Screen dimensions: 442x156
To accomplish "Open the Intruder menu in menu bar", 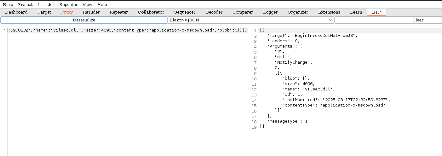I will [46, 5].
